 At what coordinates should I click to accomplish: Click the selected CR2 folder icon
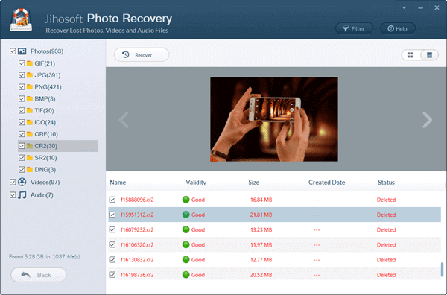pos(30,146)
